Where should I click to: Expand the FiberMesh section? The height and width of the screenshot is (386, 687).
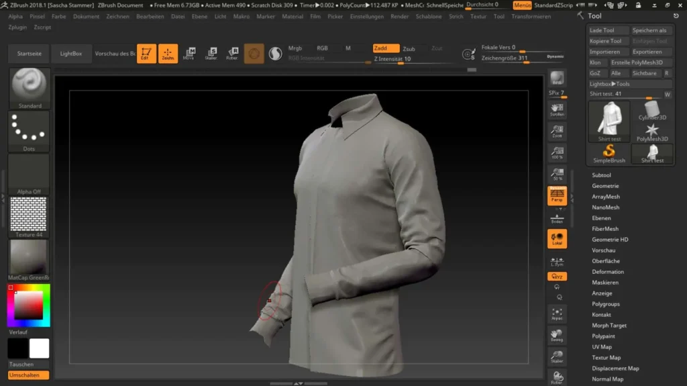[605, 229]
